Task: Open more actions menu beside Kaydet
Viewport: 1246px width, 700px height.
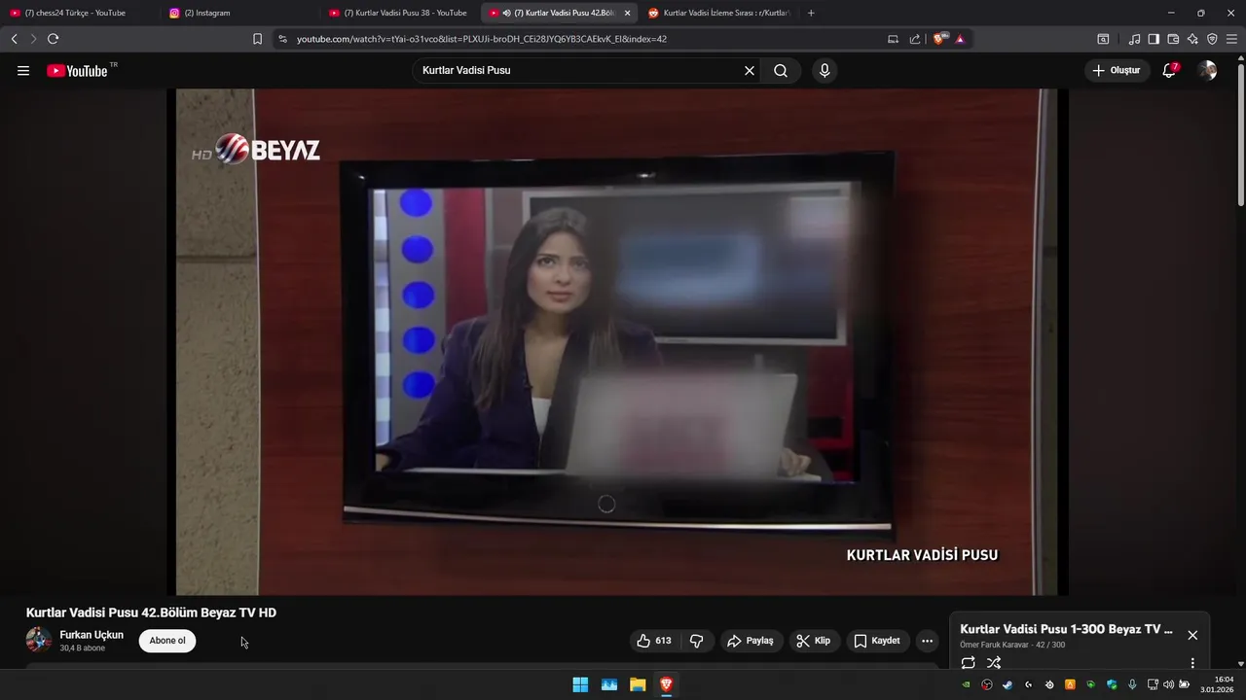Action: 927,641
